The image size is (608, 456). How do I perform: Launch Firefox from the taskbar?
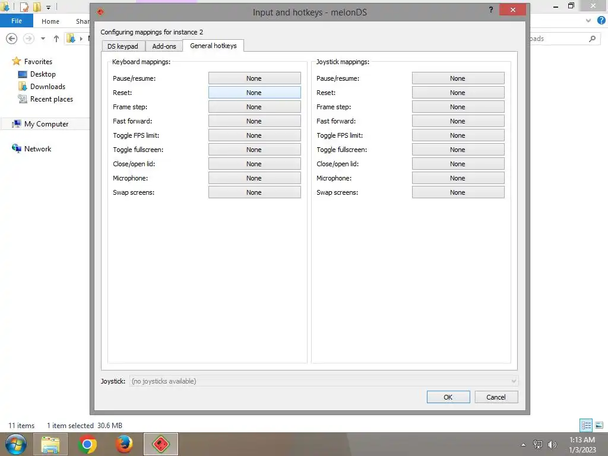(124, 444)
